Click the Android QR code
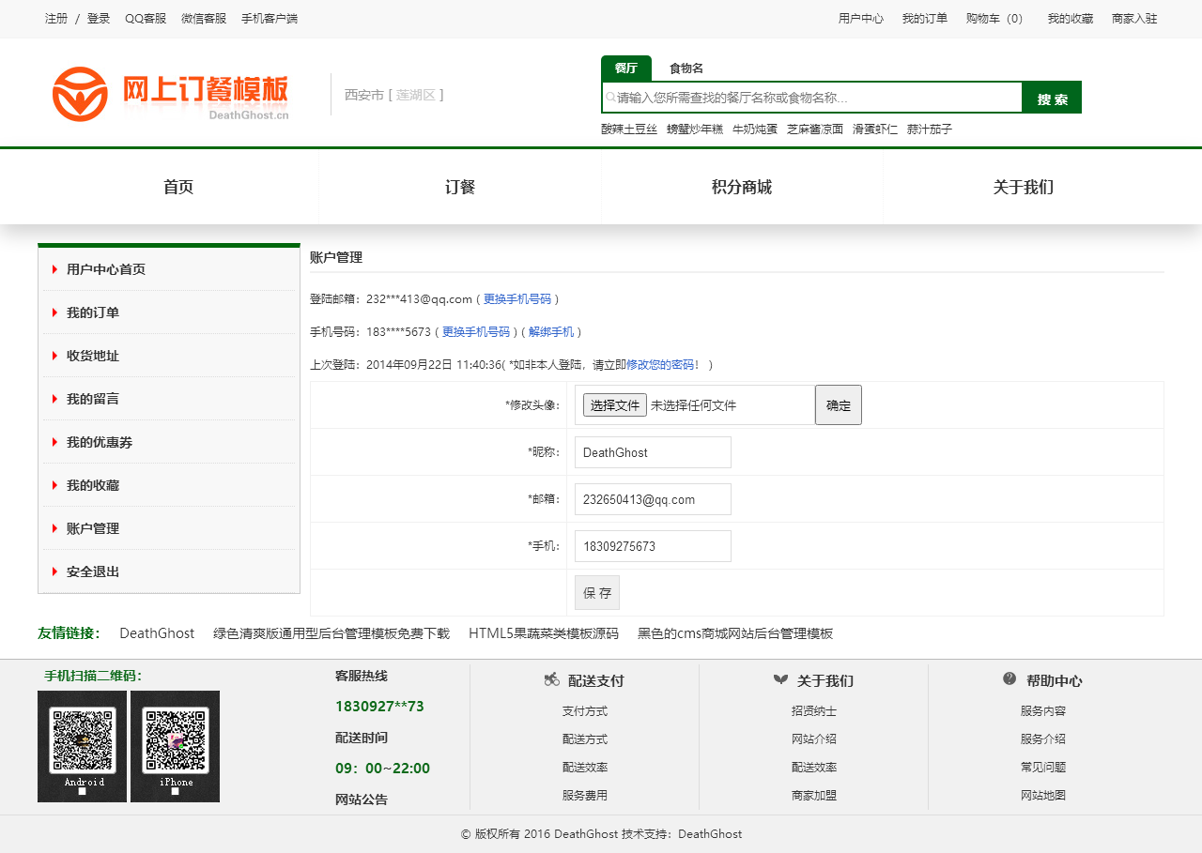 point(82,741)
